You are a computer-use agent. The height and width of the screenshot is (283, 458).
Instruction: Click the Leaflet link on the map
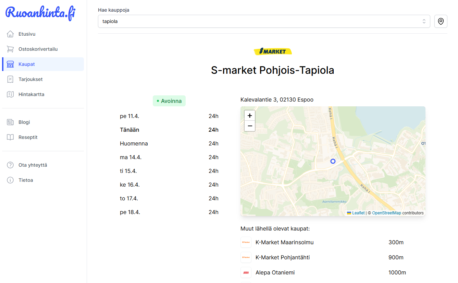click(x=358, y=213)
